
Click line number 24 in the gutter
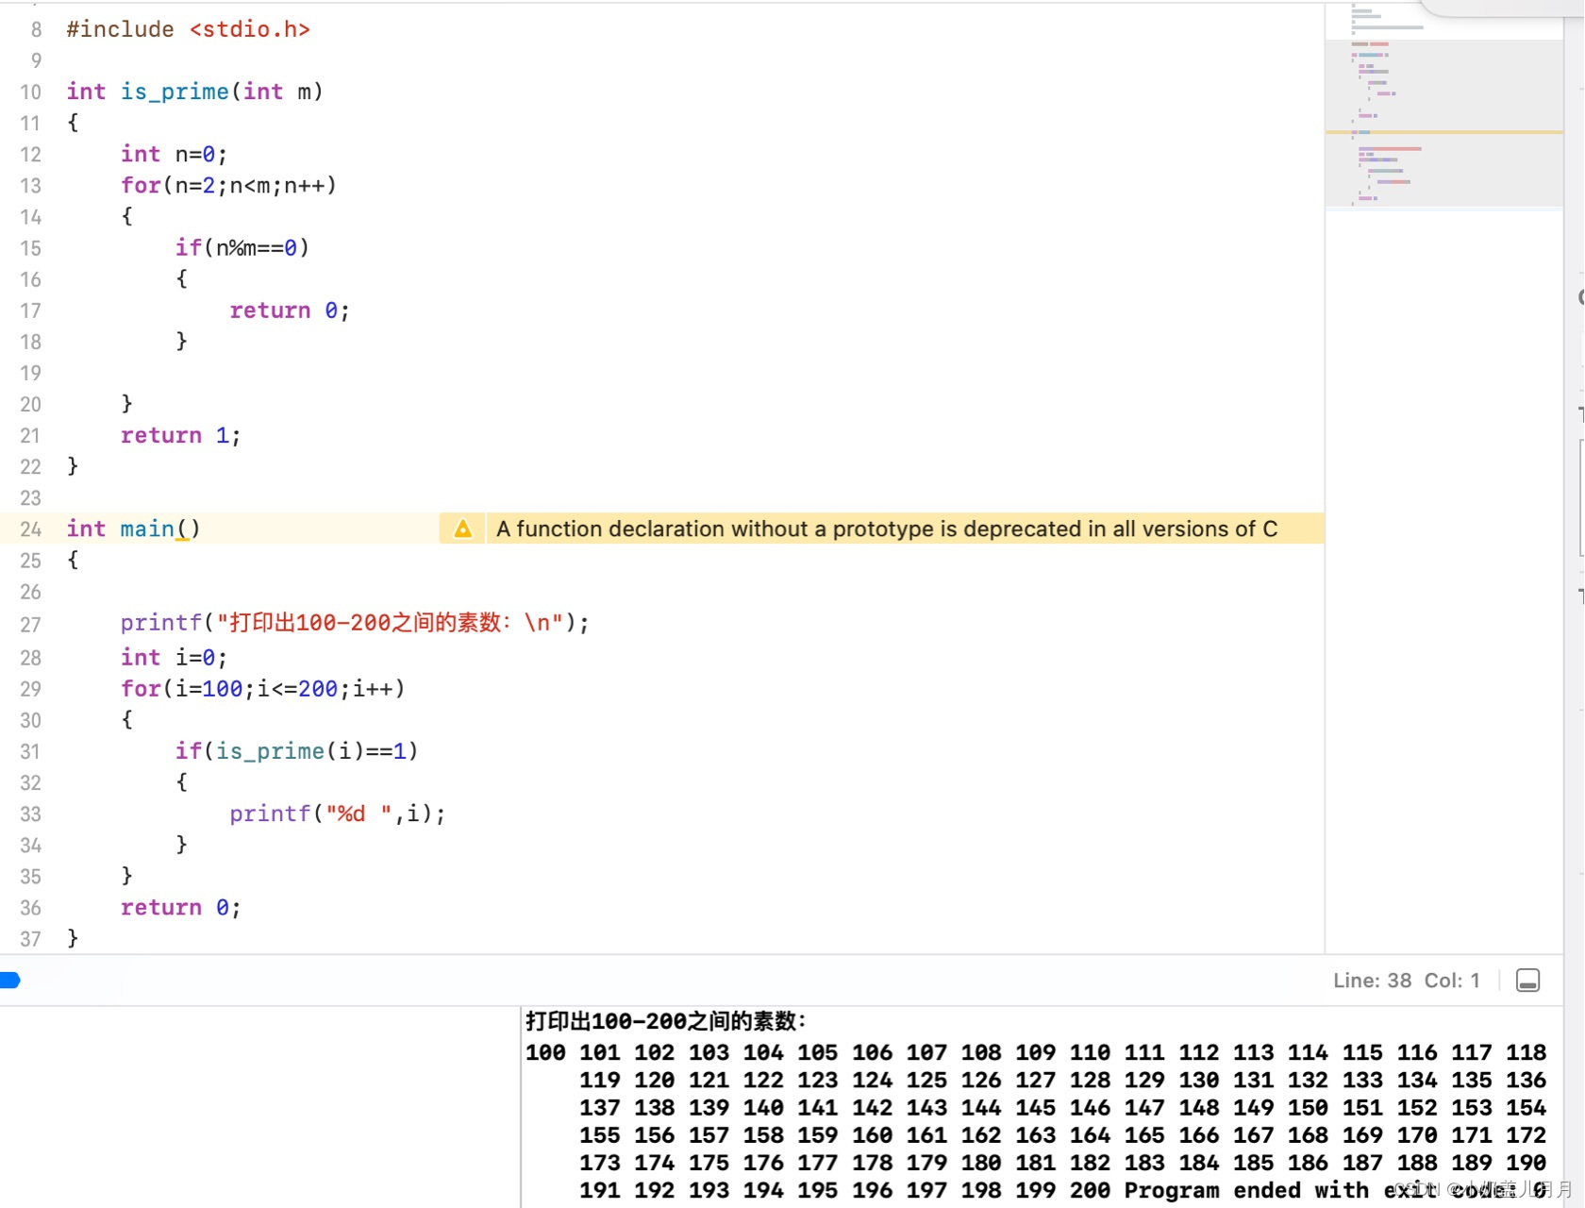(30, 529)
